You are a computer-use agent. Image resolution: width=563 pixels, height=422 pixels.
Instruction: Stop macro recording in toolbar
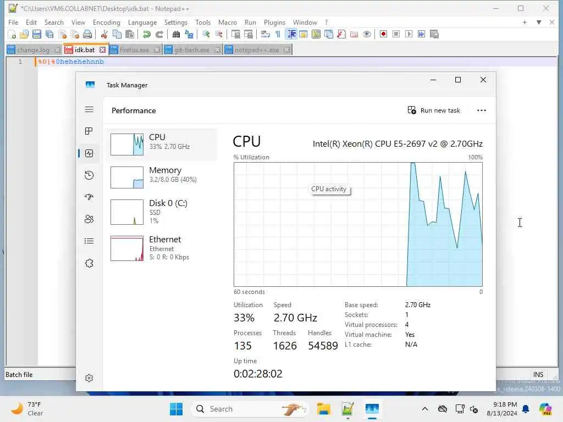point(396,34)
